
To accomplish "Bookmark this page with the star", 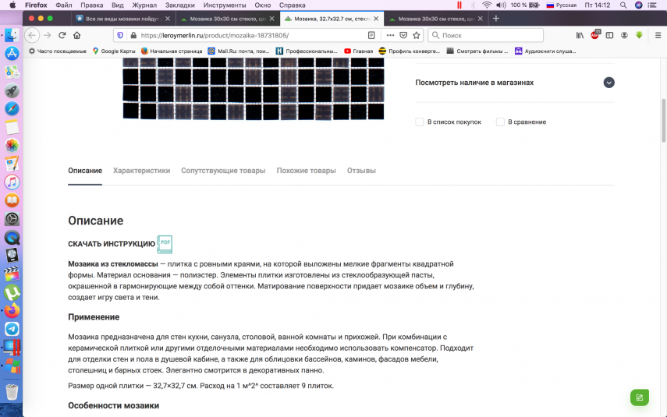I will [417, 35].
